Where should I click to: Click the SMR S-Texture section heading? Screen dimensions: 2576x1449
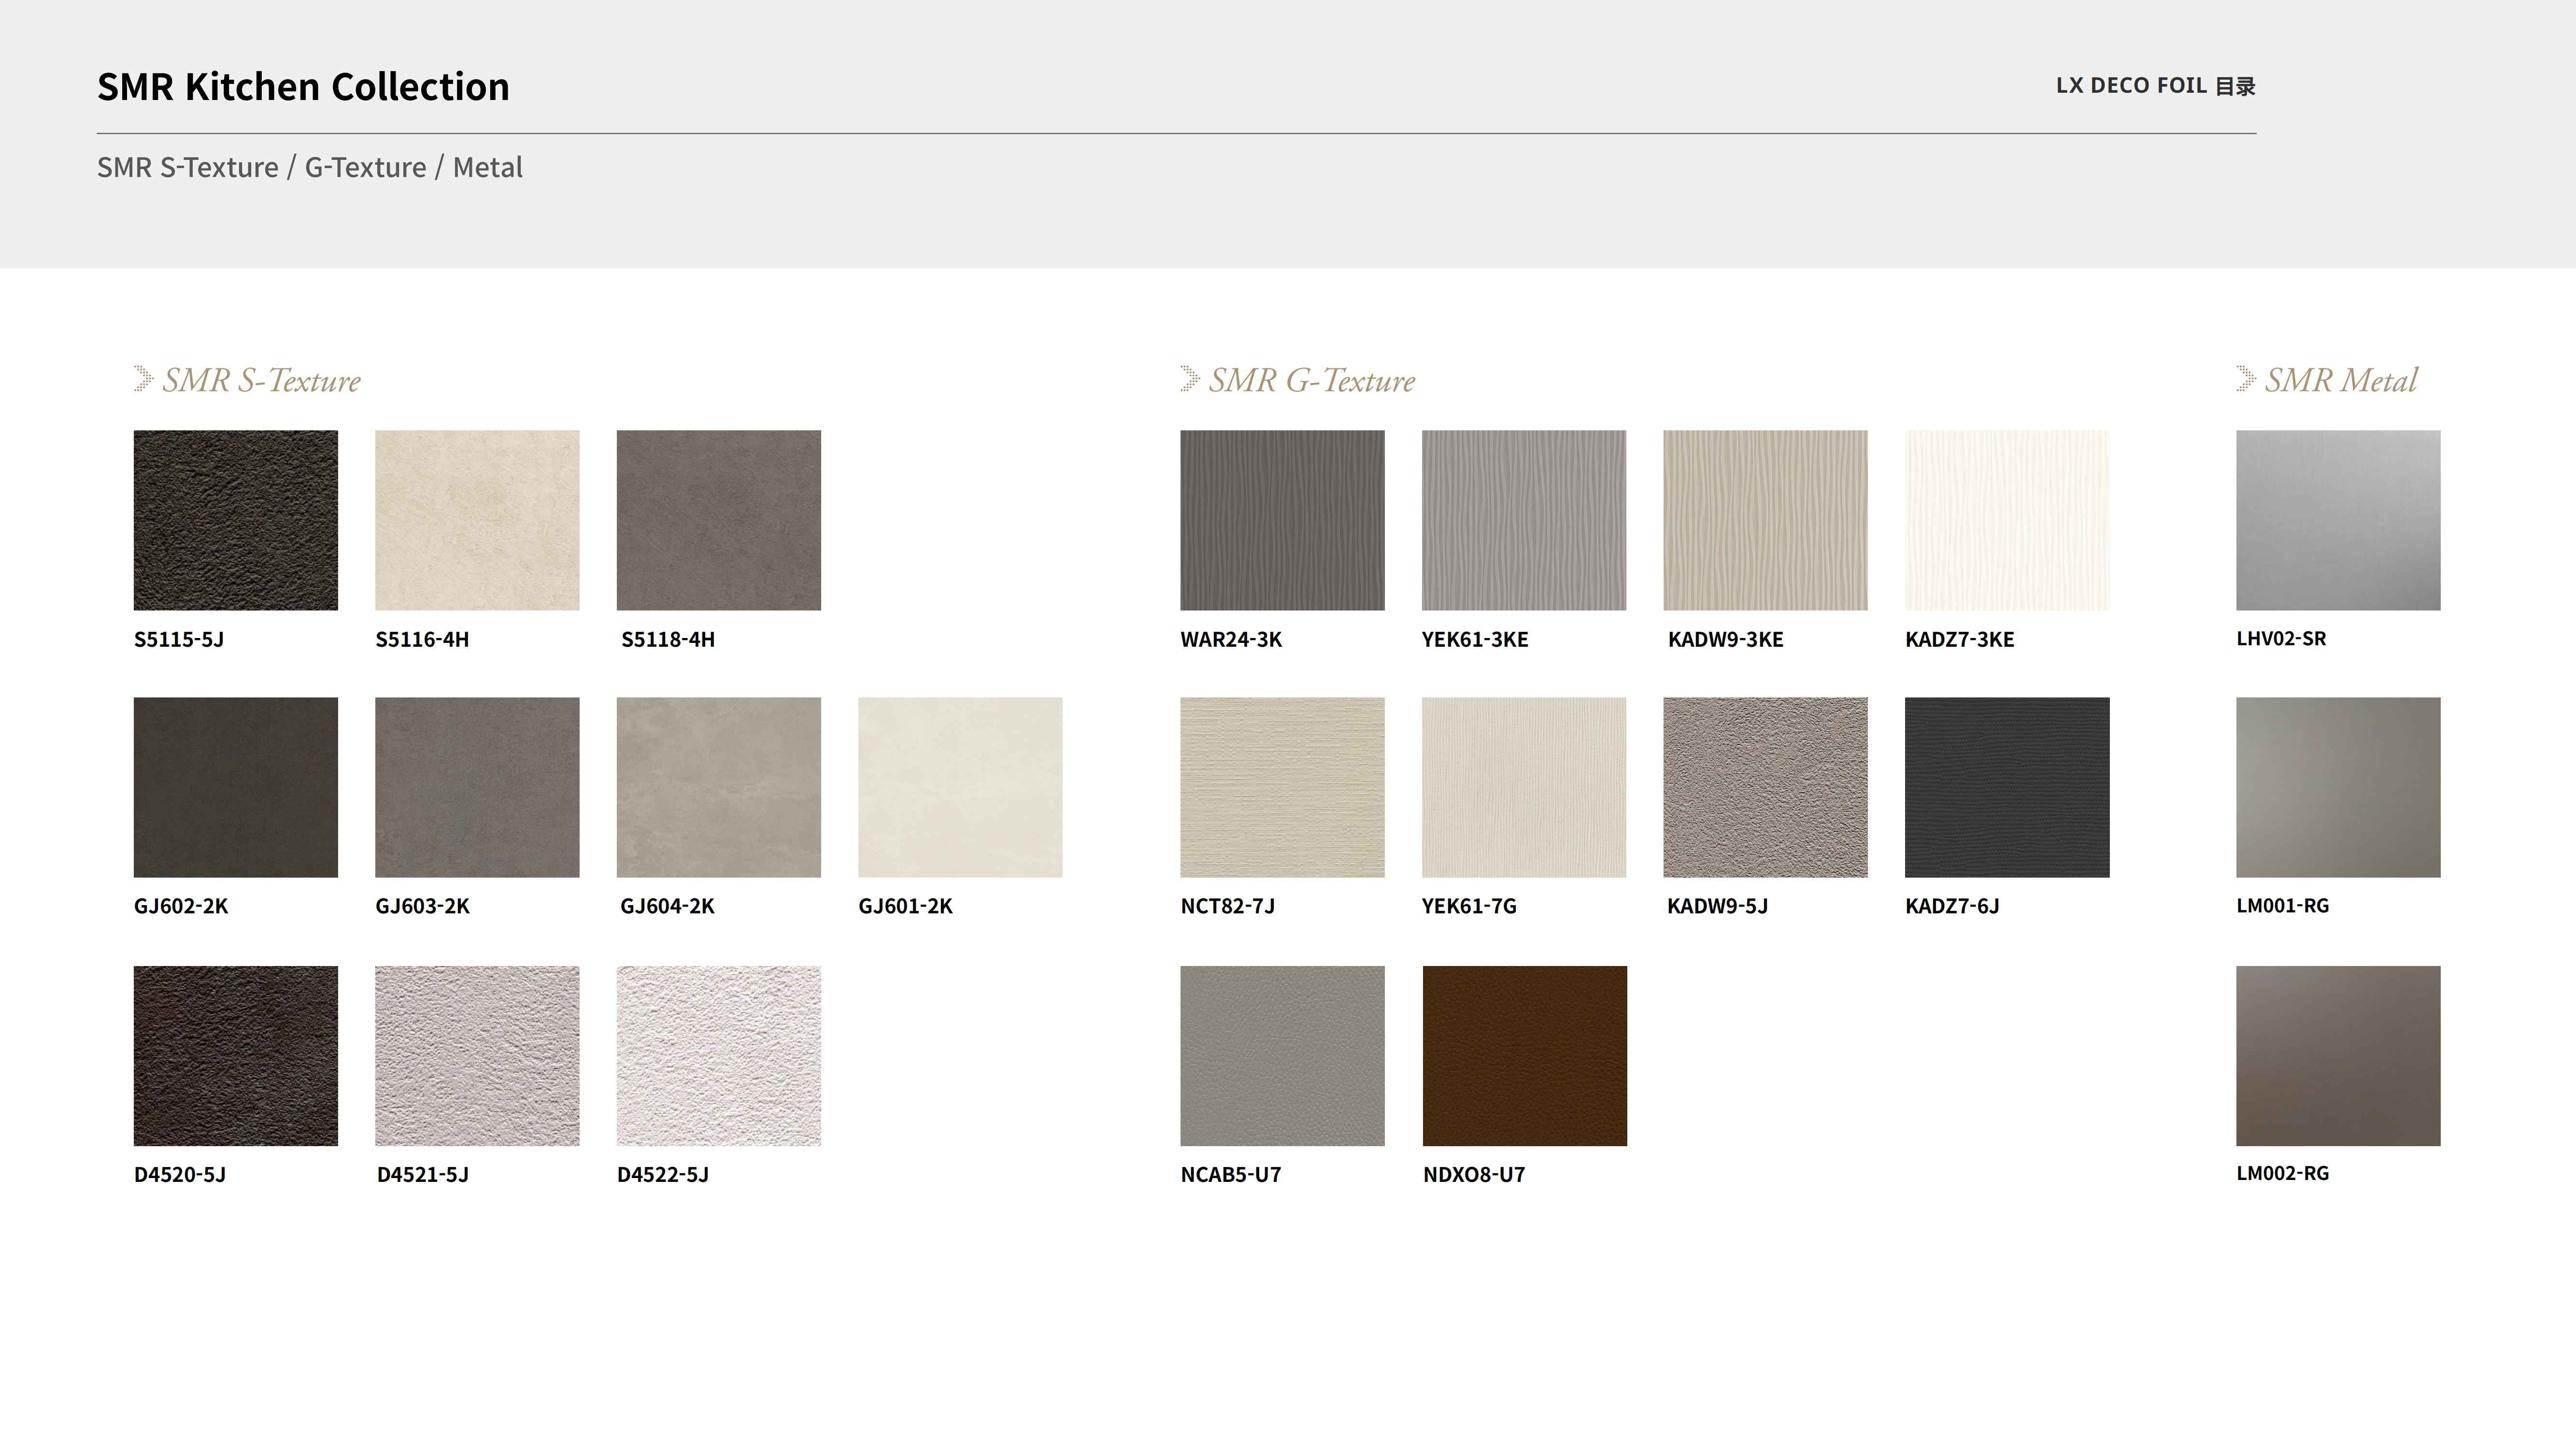(x=262, y=380)
